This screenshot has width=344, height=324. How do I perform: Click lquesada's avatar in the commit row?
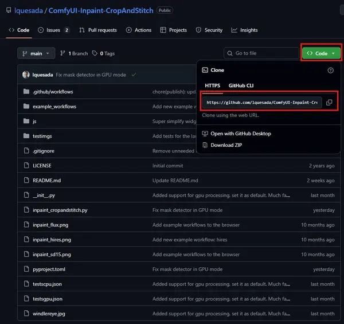coord(26,75)
